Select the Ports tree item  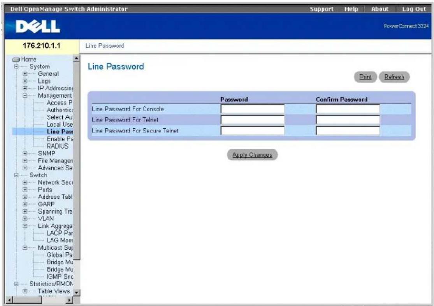point(45,190)
